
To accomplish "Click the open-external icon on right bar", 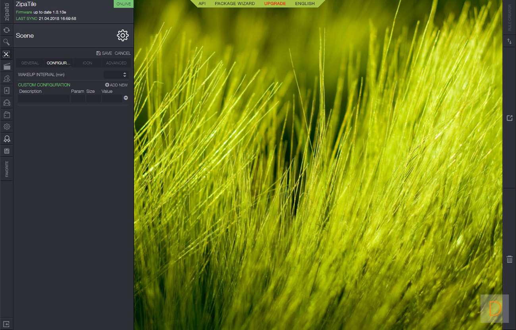I will click(x=510, y=118).
